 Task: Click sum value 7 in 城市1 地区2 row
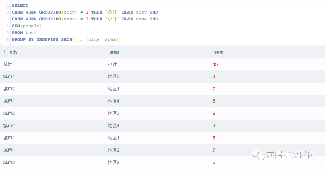214,150
